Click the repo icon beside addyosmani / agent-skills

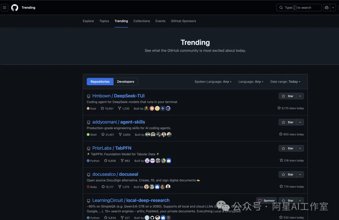click(x=89, y=123)
